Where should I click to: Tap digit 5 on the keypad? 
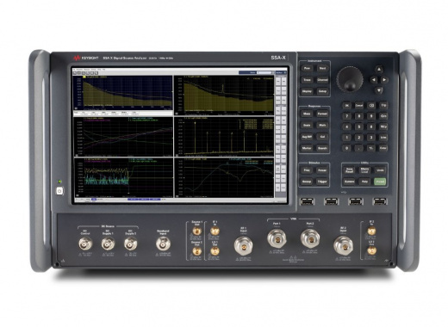[x=359, y=126]
